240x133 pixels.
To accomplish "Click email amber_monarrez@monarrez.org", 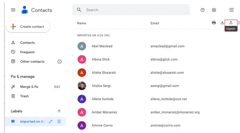I will [x=175, y=112].
